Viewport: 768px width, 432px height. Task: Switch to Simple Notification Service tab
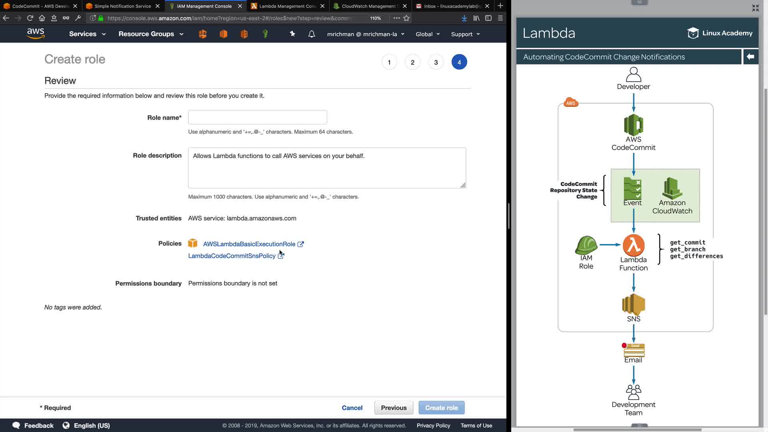coord(122,6)
